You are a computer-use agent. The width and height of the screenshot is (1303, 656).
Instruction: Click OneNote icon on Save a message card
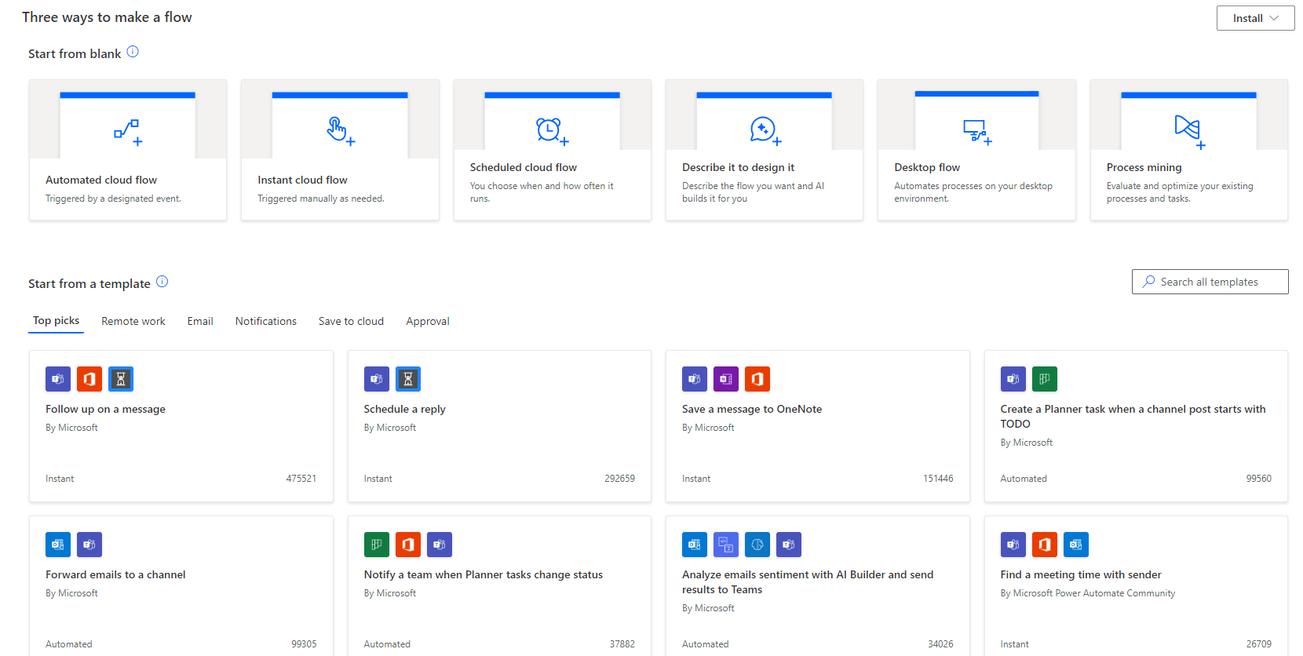pos(726,379)
